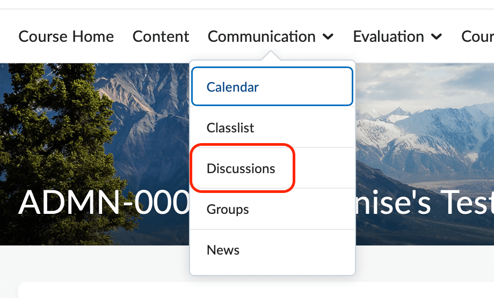Select News from the dropdown list
This screenshot has height=298, width=494.
(x=272, y=250)
